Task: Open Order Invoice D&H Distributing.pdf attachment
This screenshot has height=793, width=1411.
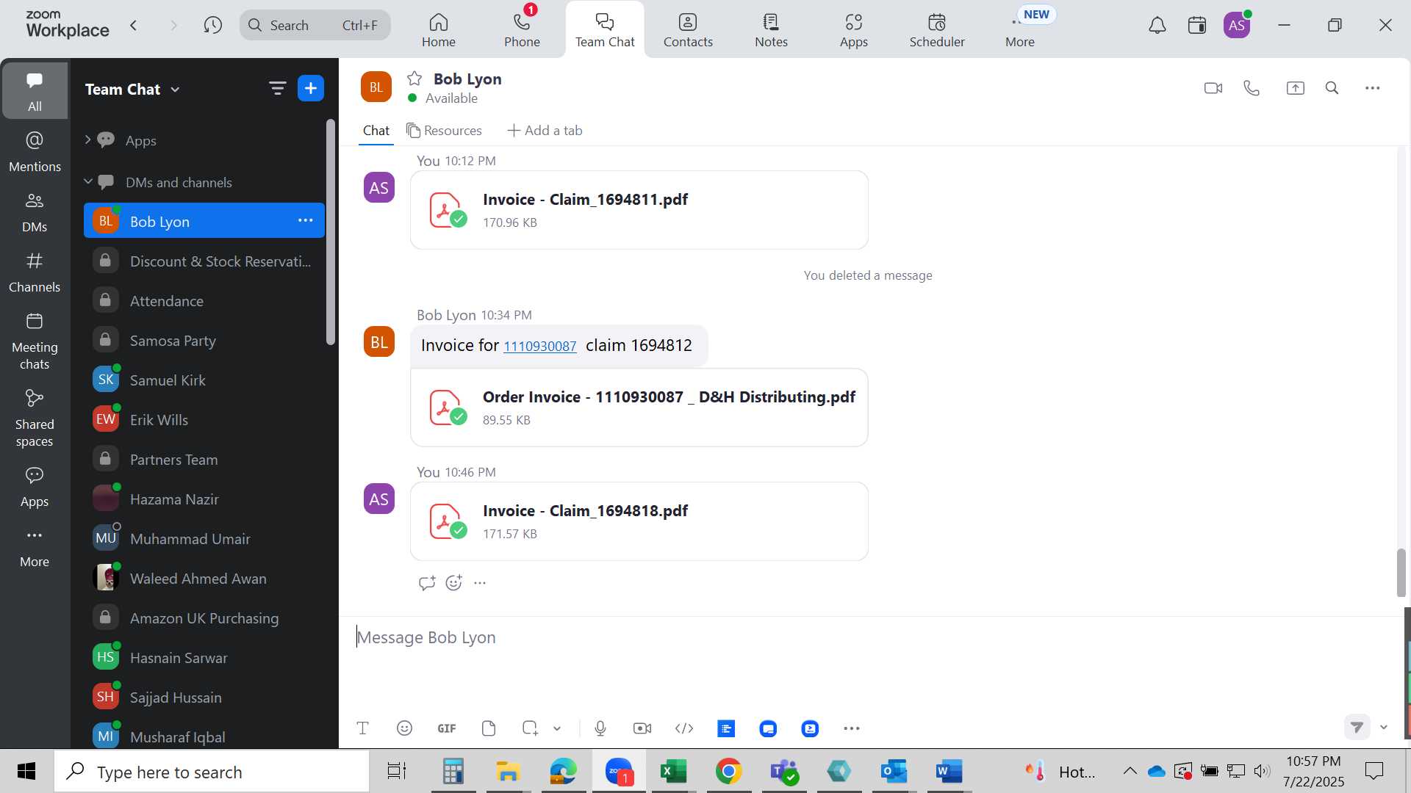Action: (639, 408)
